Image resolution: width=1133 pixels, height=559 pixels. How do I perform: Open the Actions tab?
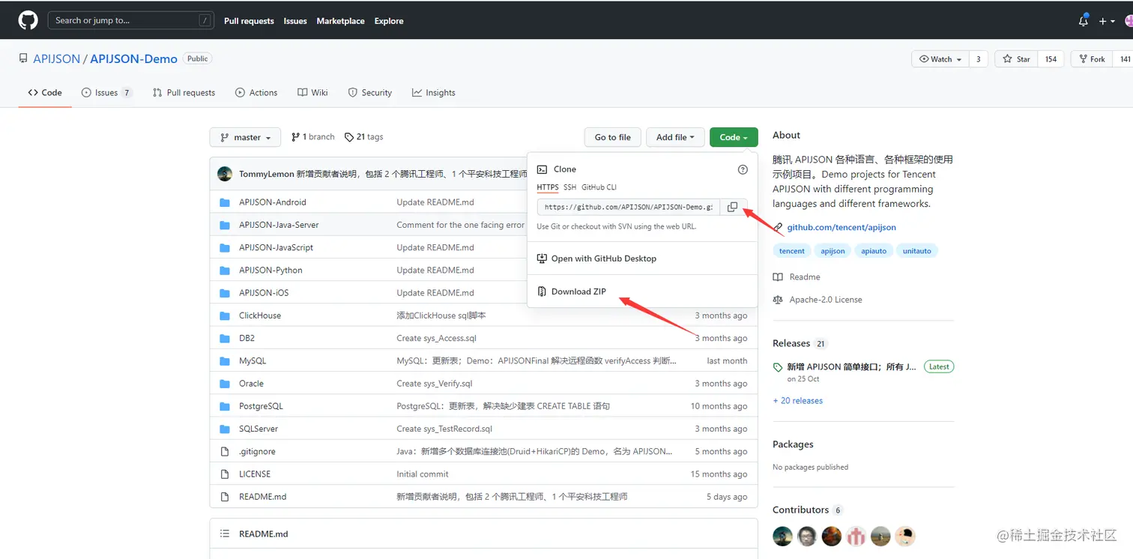pyautogui.click(x=256, y=93)
